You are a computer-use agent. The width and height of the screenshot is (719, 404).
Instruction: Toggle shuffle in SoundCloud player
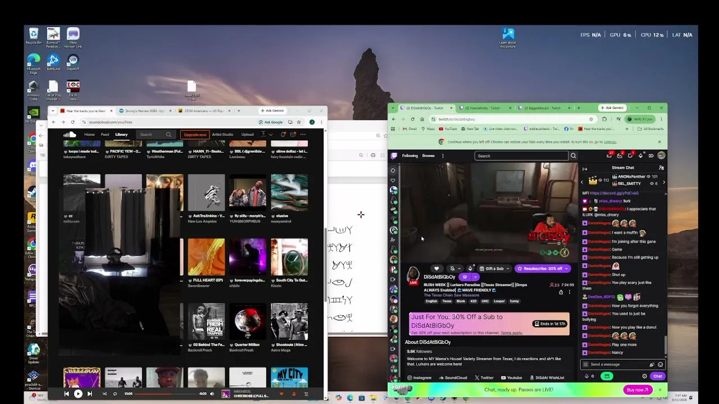(104, 394)
